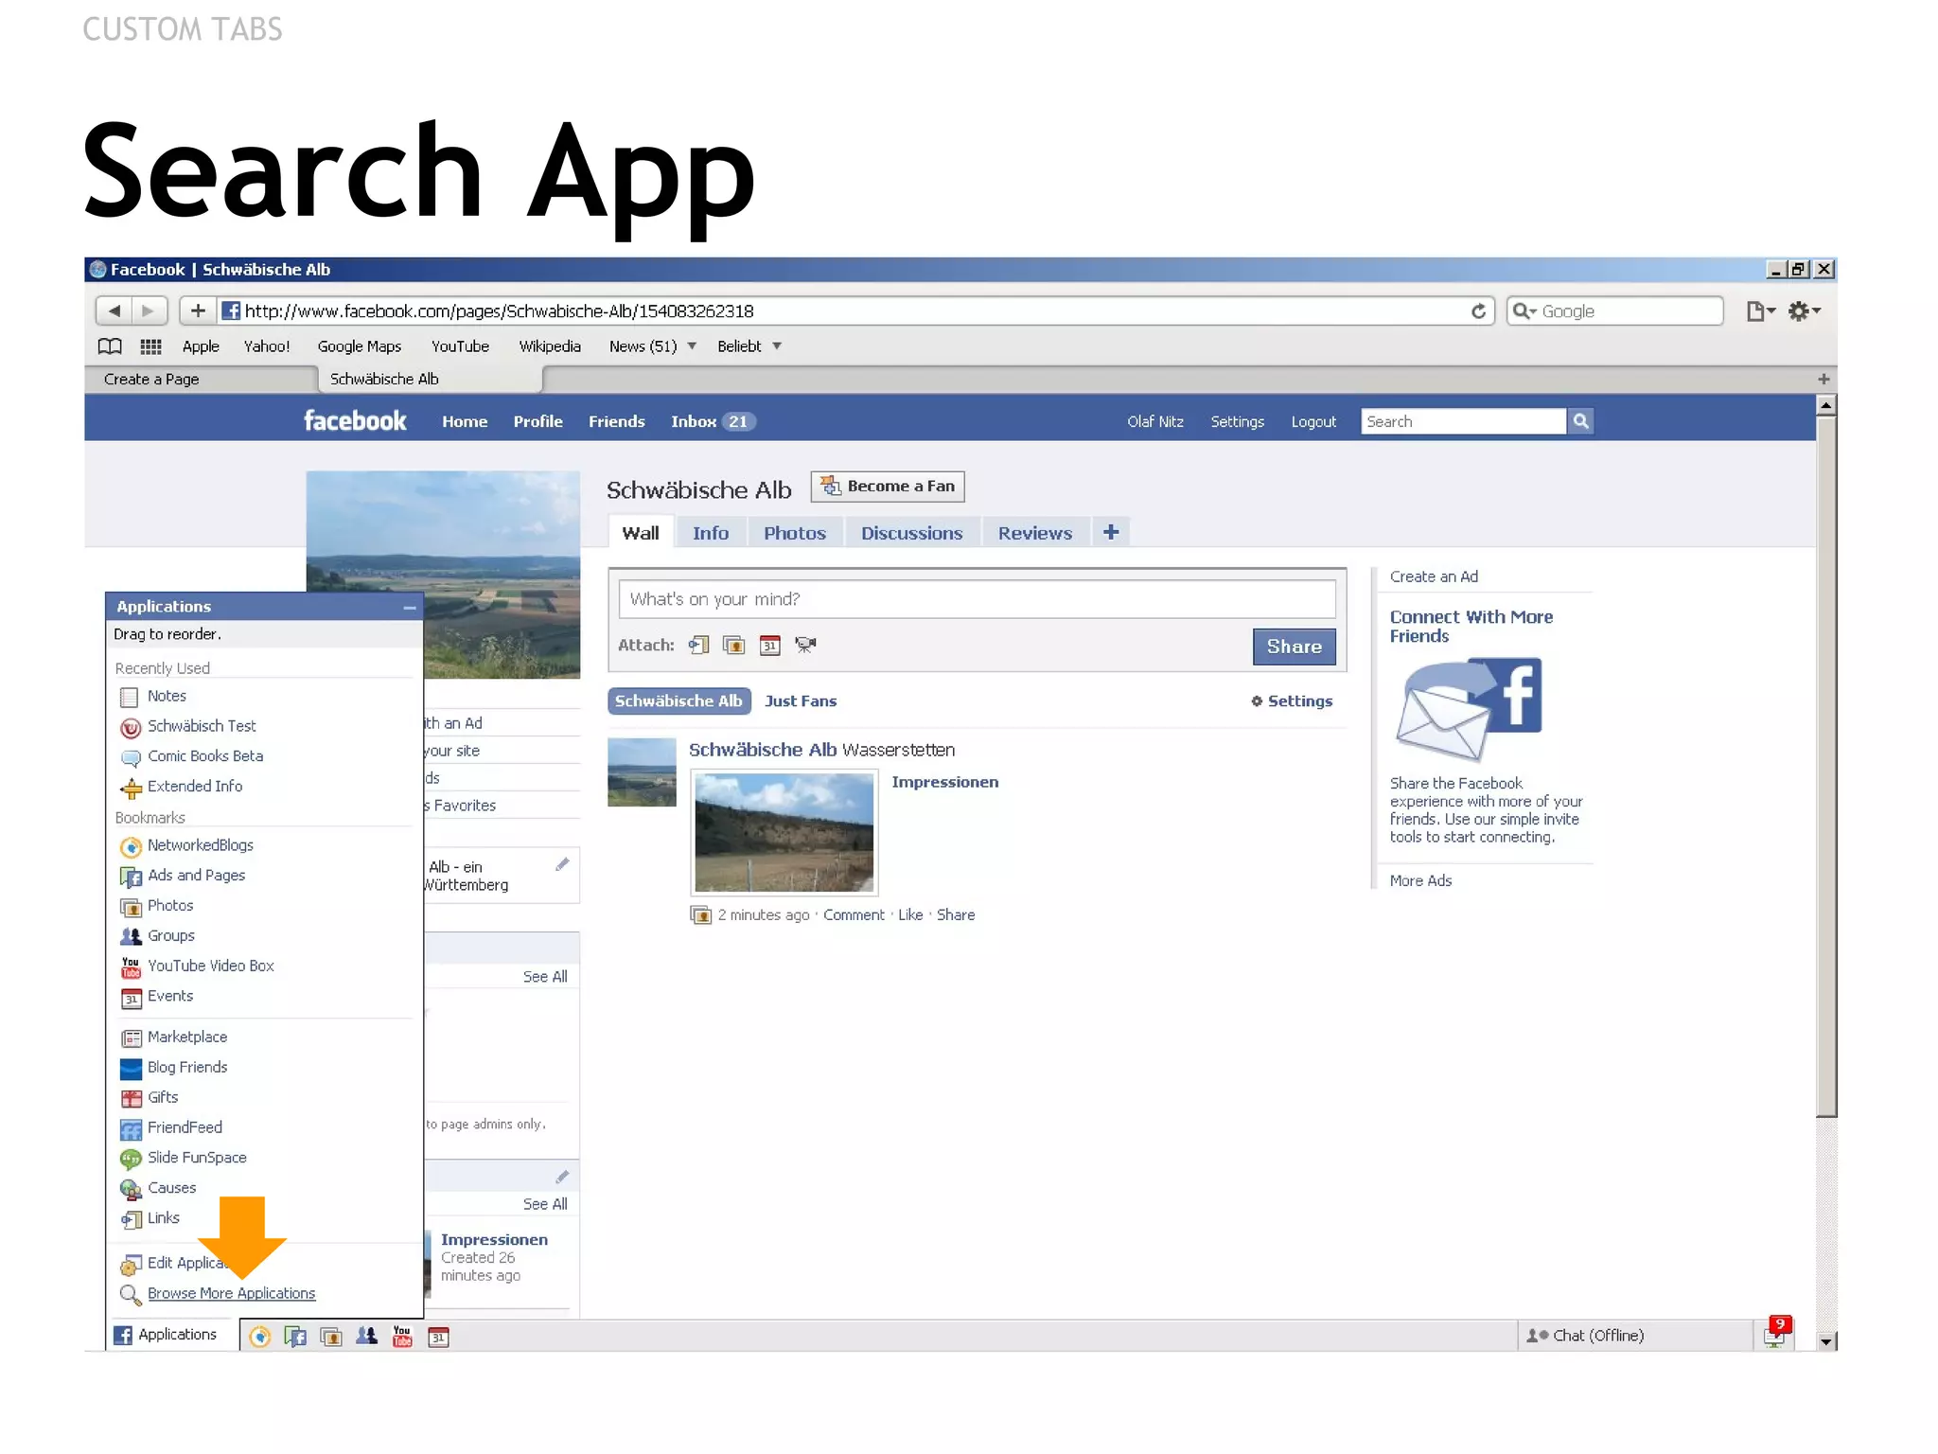Click the Google search dropdown magnifier
Image resolution: width=1938 pixels, height=1454 pixels.
(1524, 311)
